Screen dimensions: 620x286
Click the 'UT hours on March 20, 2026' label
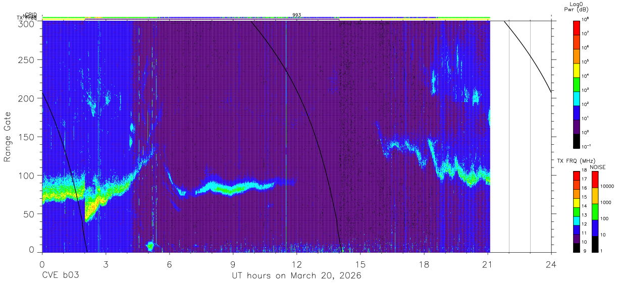[296, 276]
